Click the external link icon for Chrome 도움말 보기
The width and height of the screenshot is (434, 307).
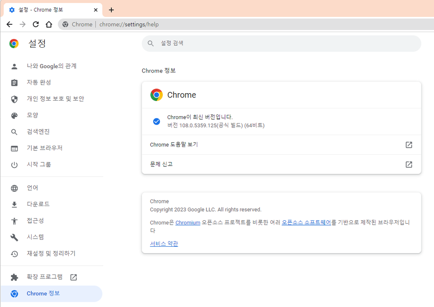[409, 145]
